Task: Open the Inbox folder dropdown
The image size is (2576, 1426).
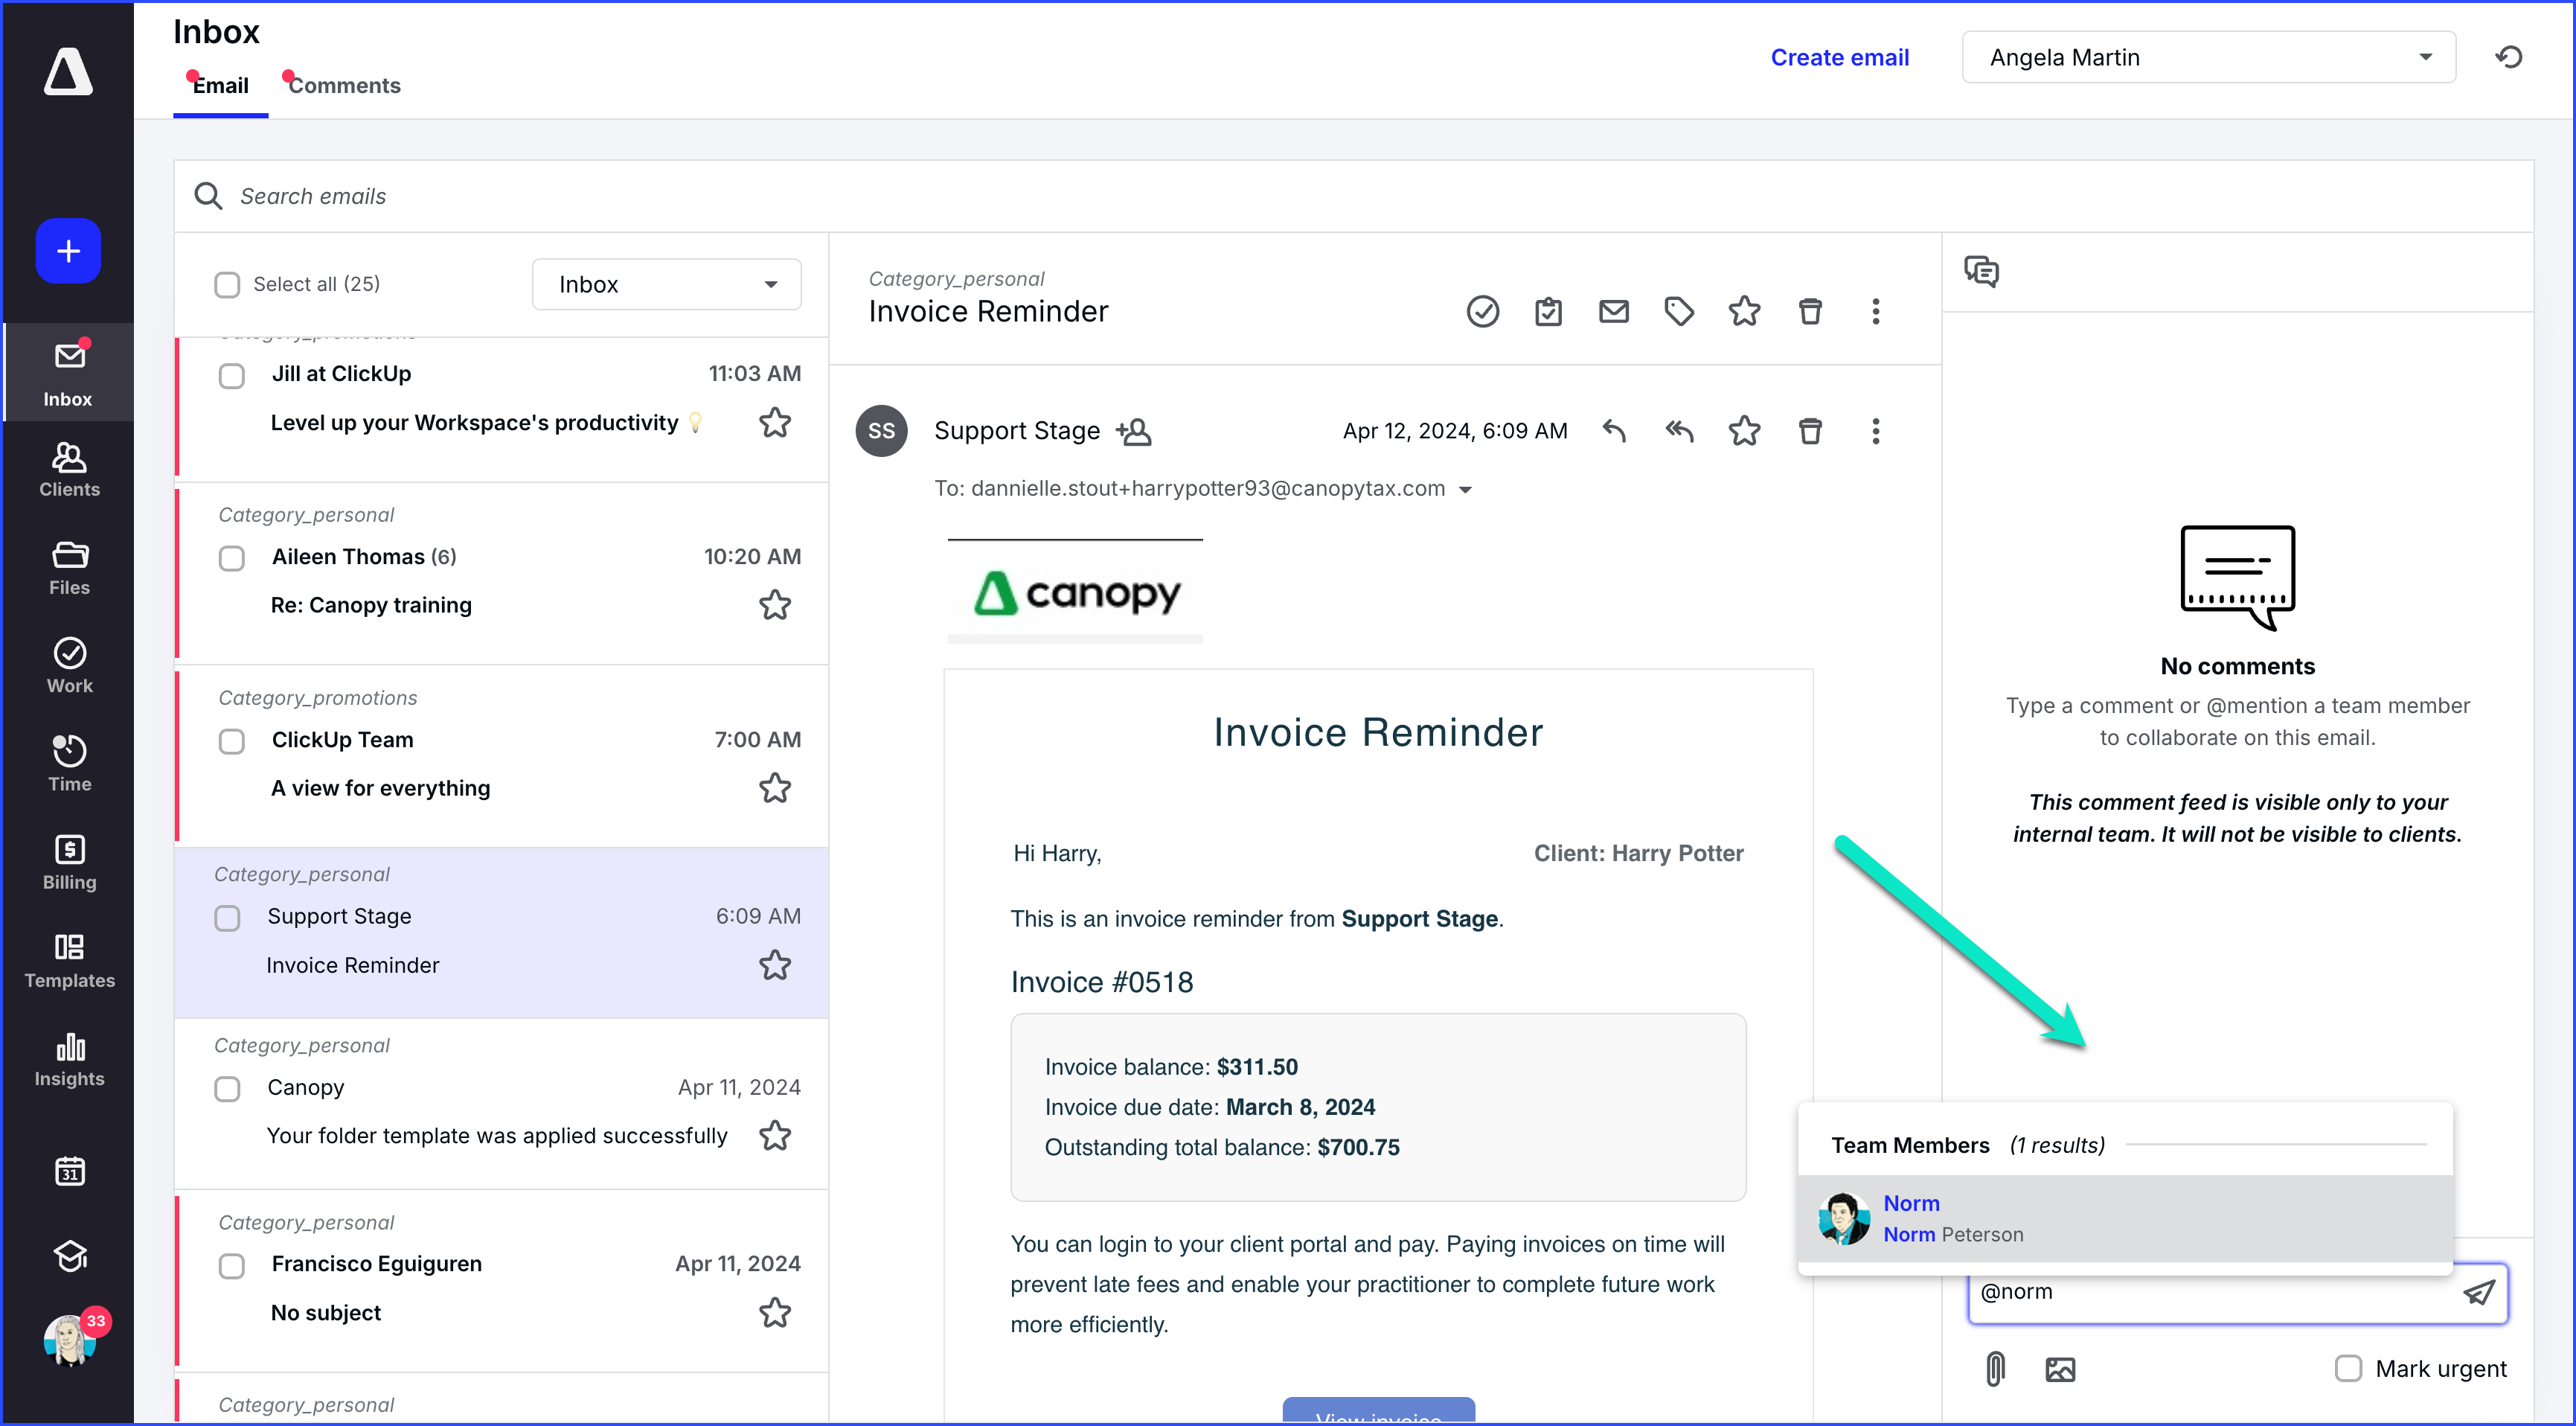Action: tap(666, 285)
